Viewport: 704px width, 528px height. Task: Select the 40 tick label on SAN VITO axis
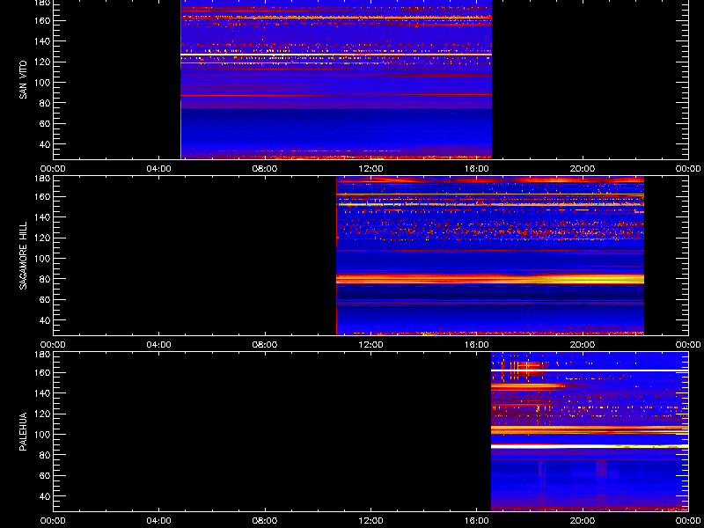pyautogui.click(x=46, y=144)
